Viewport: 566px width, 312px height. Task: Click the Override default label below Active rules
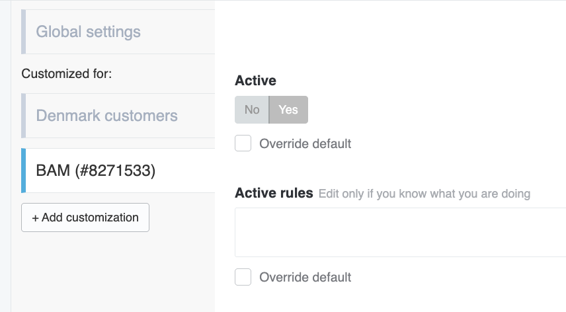coord(305,277)
